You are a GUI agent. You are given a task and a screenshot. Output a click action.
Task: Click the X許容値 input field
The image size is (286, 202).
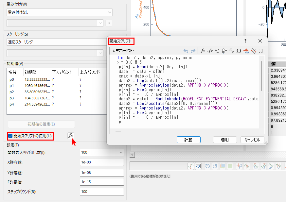pyautogui.click(x=102, y=162)
